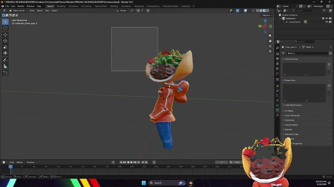Select the Transform tool

[5, 53]
